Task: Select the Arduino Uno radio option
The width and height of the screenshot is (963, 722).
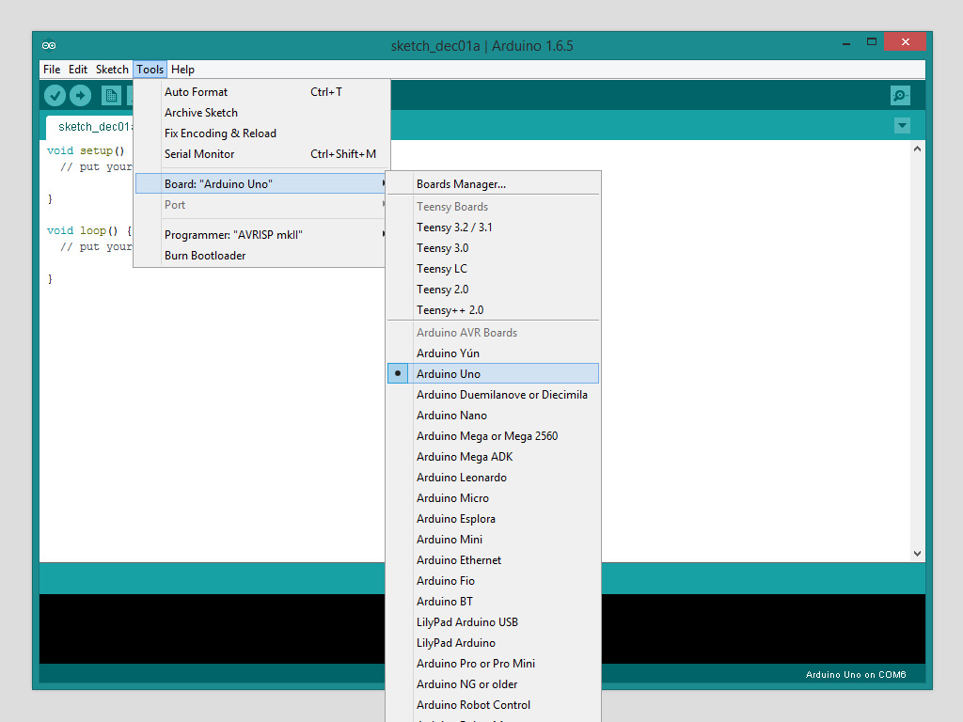Action: pyautogui.click(x=493, y=373)
